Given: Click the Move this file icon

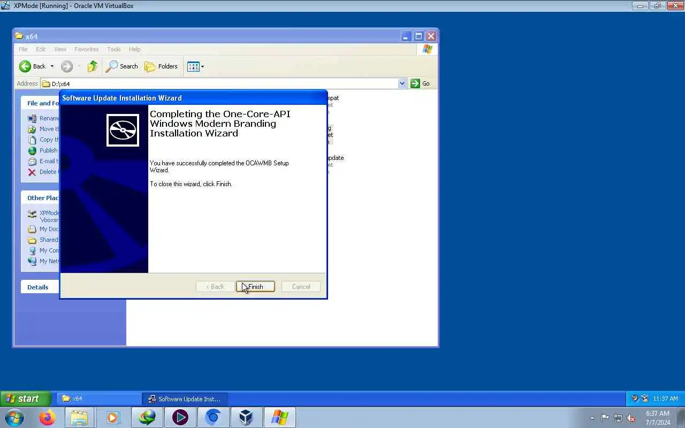Looking at the screenshot, I should (x=32, y=129).
